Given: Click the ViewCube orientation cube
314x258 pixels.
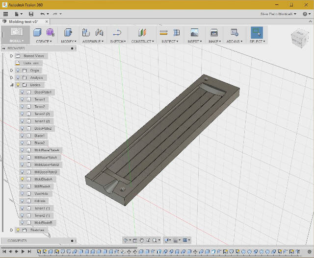Looking at the screenshot, I should pos(300,39).
